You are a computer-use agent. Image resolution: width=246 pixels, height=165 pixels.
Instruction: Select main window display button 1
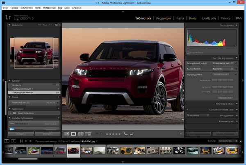point(6,141)
